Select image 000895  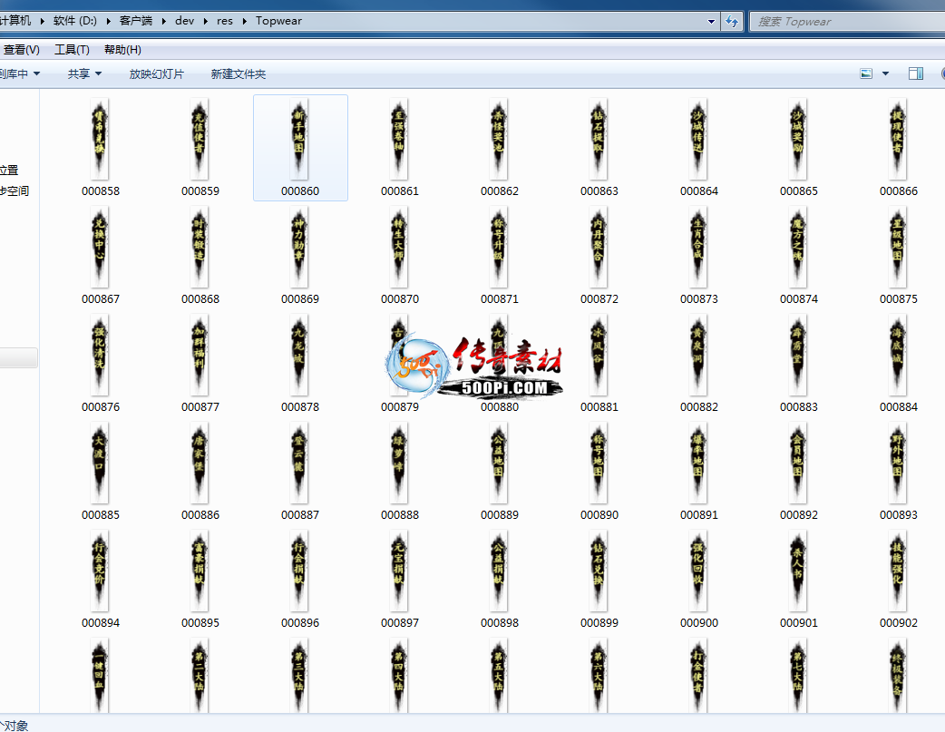pos(200,571)
